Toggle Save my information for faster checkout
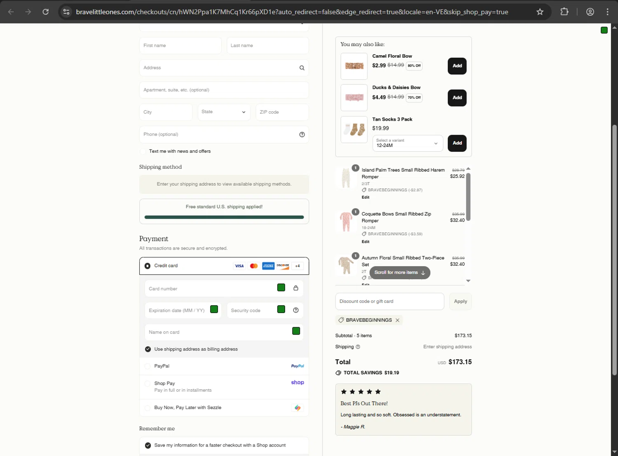Image resolution: width=618 pixels, height=456 pixels. pos(148,445)
